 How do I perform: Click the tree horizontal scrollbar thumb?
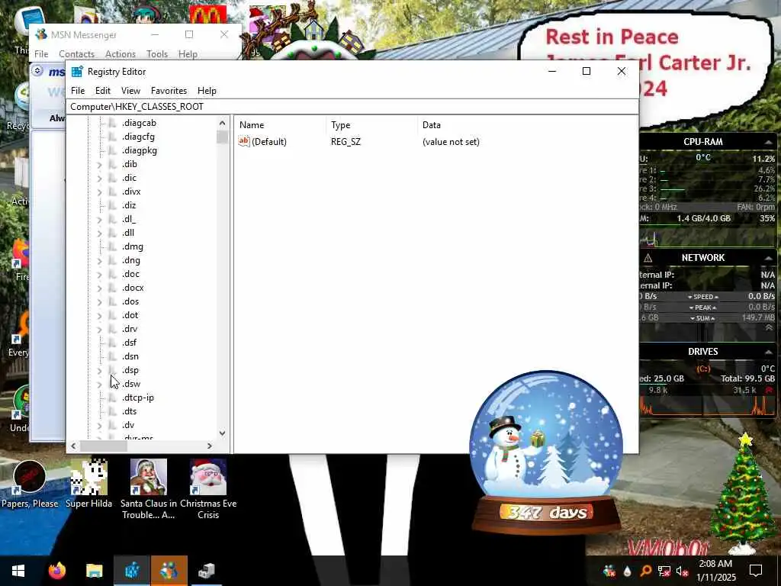(x=104, y=446)
